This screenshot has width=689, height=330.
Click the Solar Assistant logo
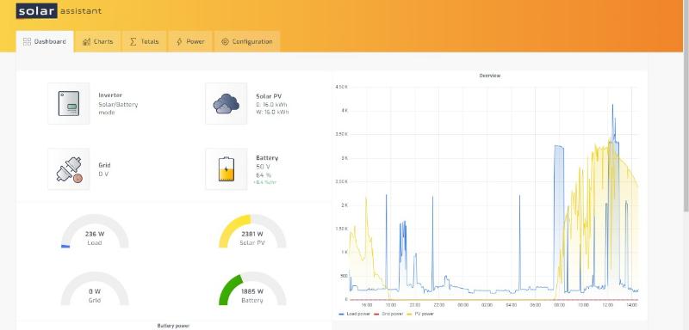(x=59, y=11)
